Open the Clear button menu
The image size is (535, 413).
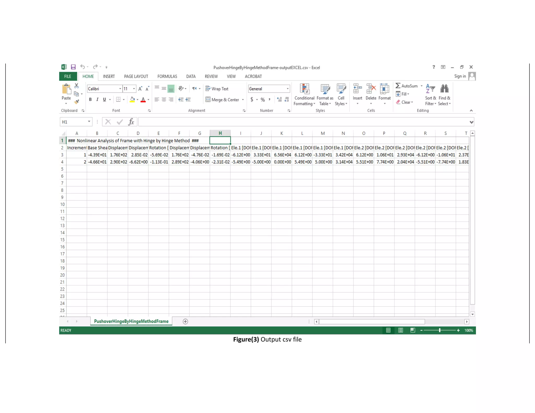point(404,102)
